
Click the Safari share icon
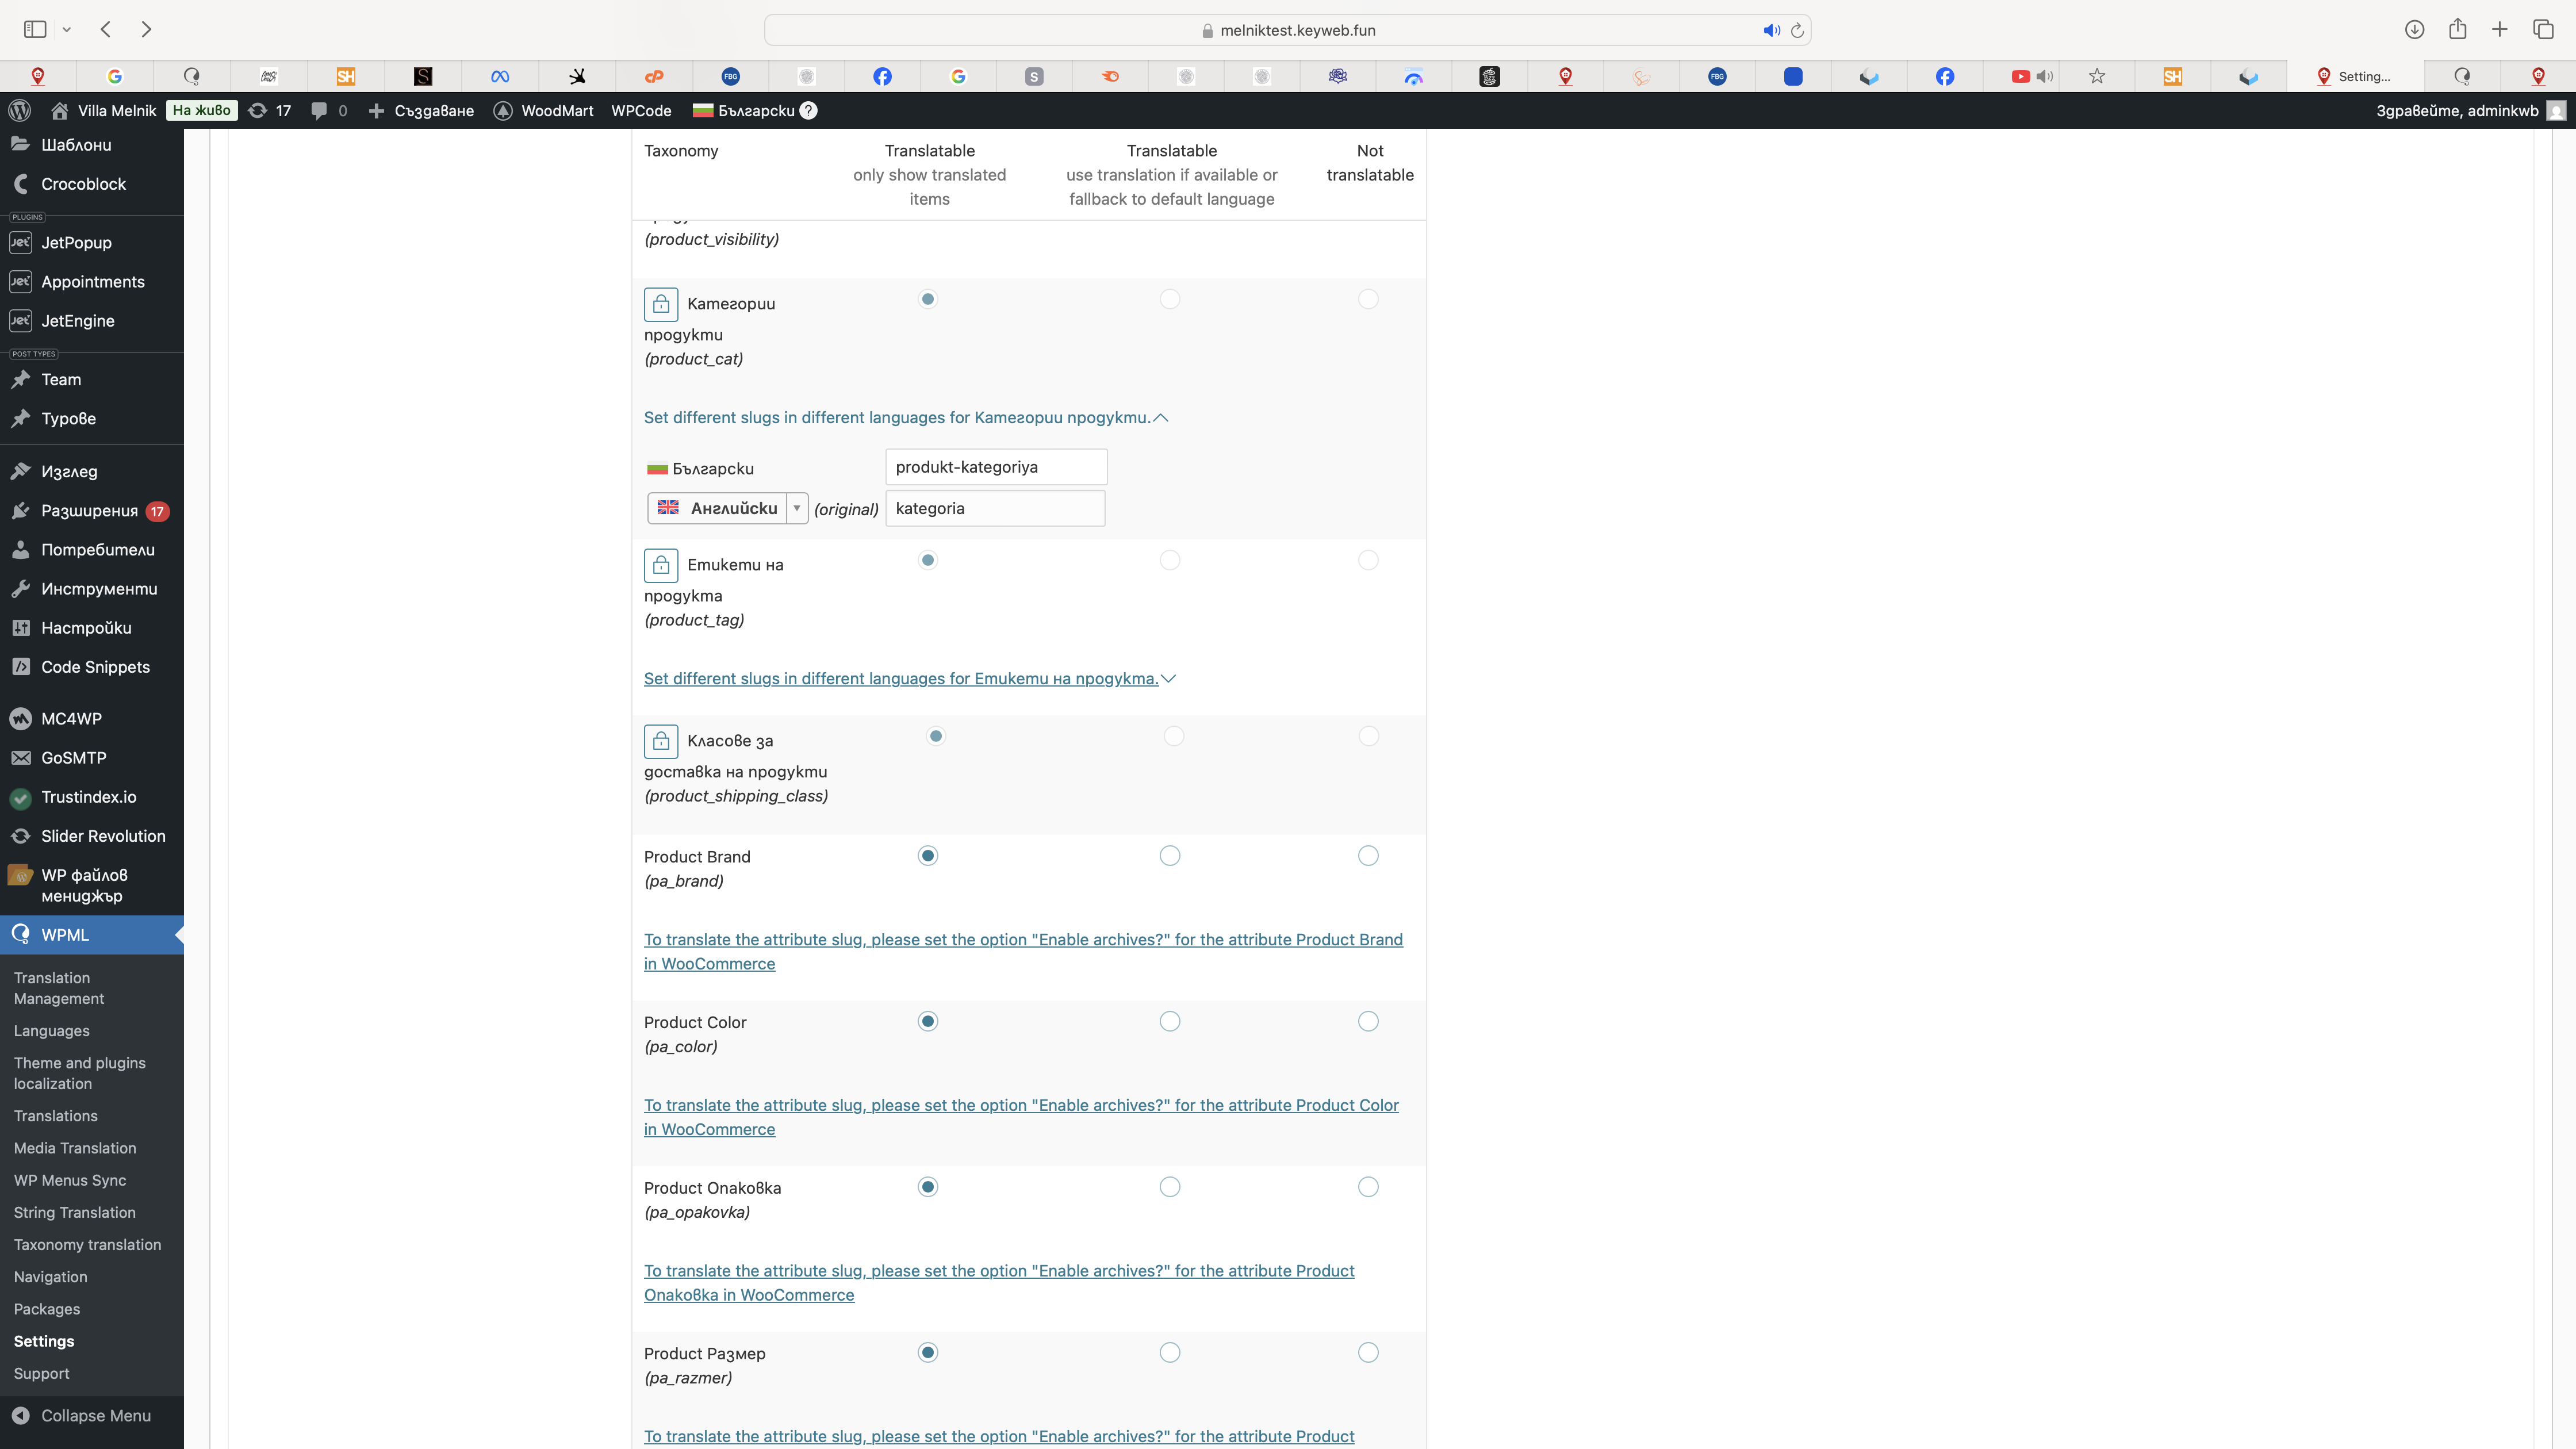coord(2458,29)
